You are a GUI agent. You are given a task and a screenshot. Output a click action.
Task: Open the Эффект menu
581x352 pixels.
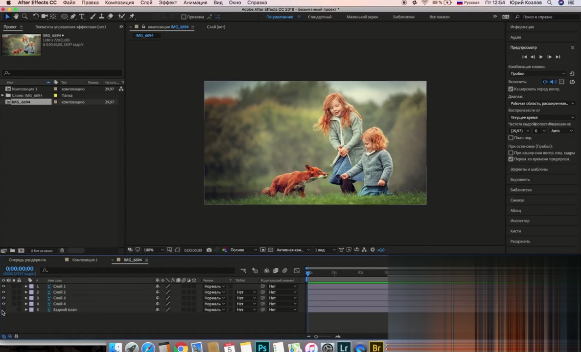point(168,3)
